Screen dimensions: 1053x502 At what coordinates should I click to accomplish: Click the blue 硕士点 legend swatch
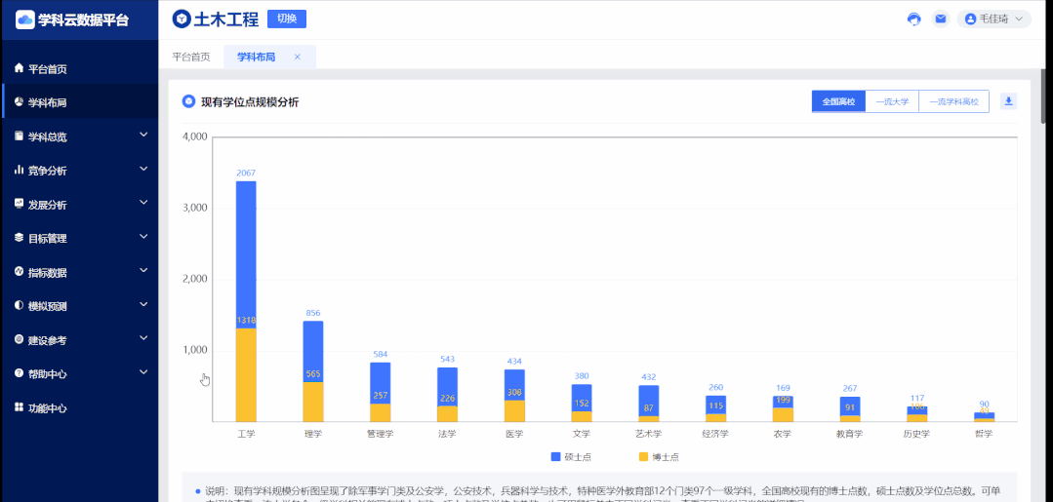pos(555,457)
